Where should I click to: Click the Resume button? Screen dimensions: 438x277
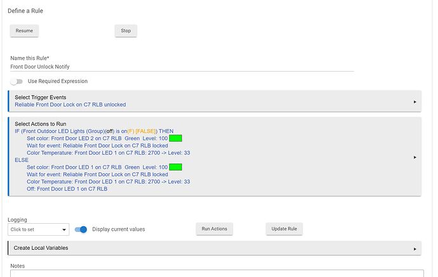(24, 30)
